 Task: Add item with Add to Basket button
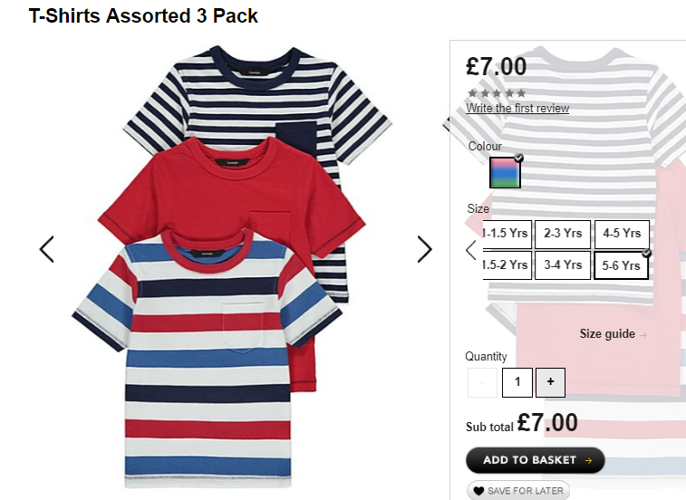[x=536, y=460]
